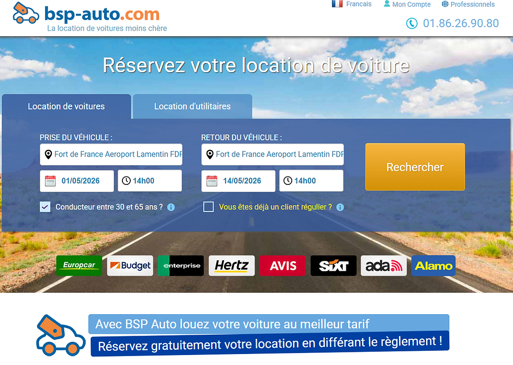The width and height of the screenshot is (513, 365).
Task: Switch to Location de voitures tab
Action: [66, 106]
